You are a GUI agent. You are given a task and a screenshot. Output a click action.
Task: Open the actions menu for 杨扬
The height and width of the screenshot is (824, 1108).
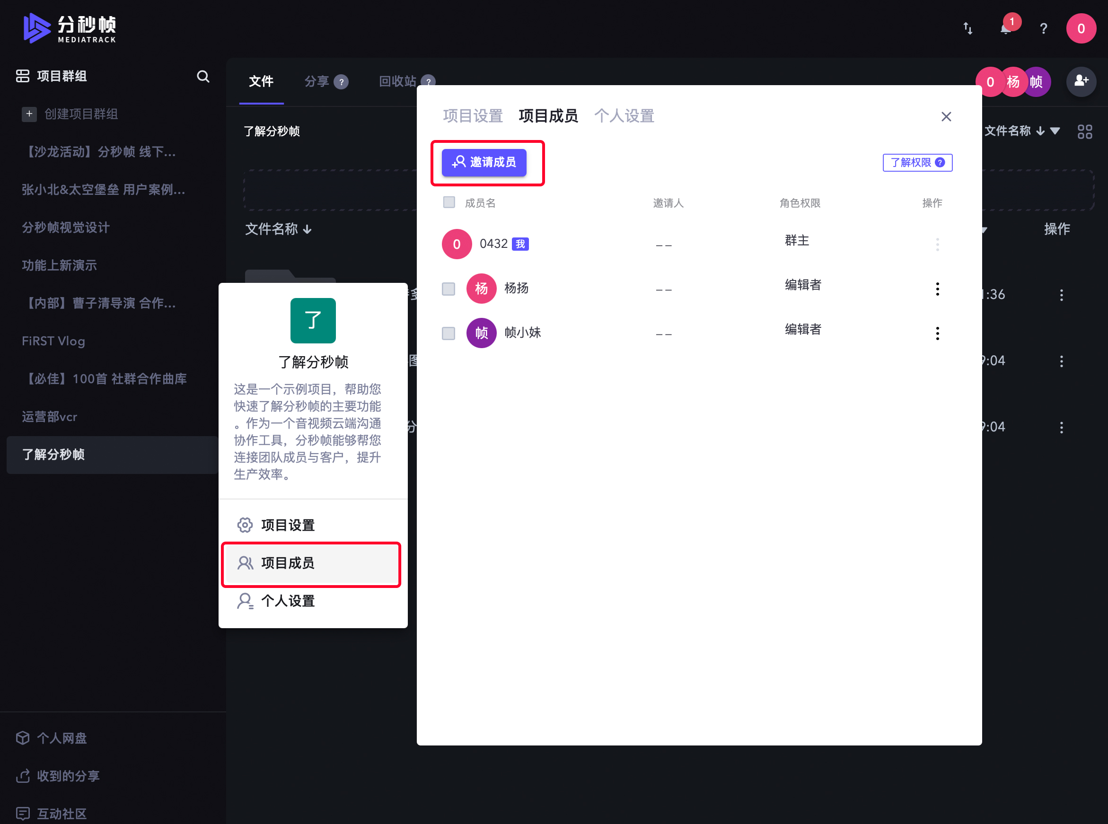[937, 289]
